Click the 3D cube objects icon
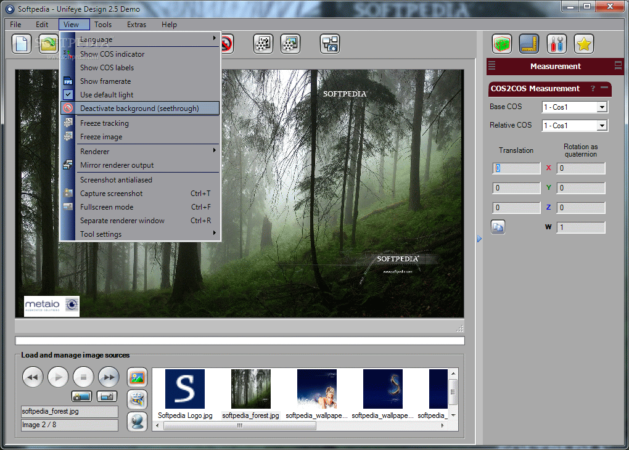Viewport: 629px width, 450px height. tap(502, 44)
